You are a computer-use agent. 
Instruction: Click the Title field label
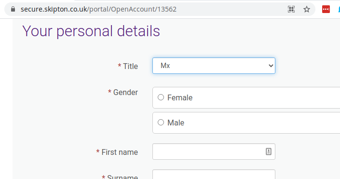coord(130,66)
